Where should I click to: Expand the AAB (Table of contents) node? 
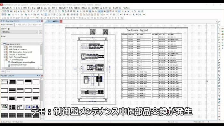pos(4,49)
